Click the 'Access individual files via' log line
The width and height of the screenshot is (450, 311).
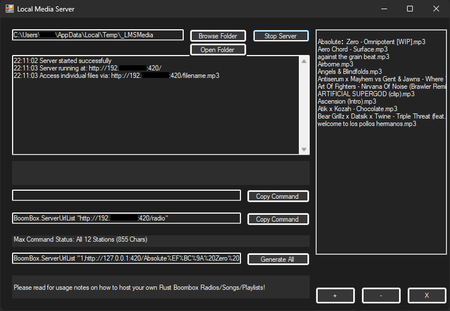pos(117,76)
